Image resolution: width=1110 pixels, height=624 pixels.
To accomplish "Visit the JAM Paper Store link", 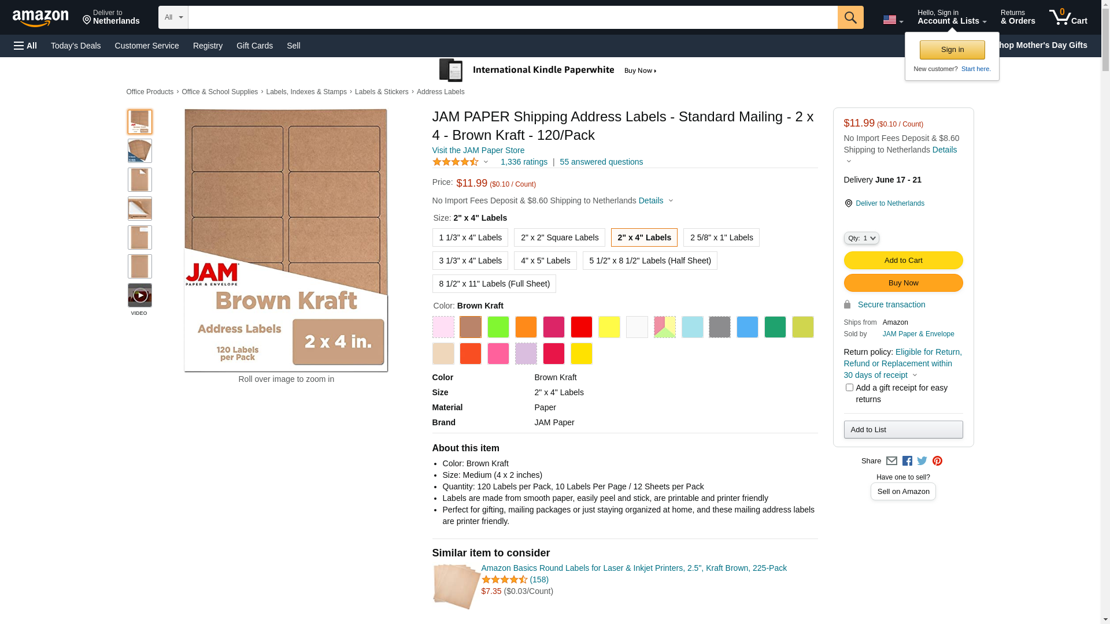I will coord(478,150).
